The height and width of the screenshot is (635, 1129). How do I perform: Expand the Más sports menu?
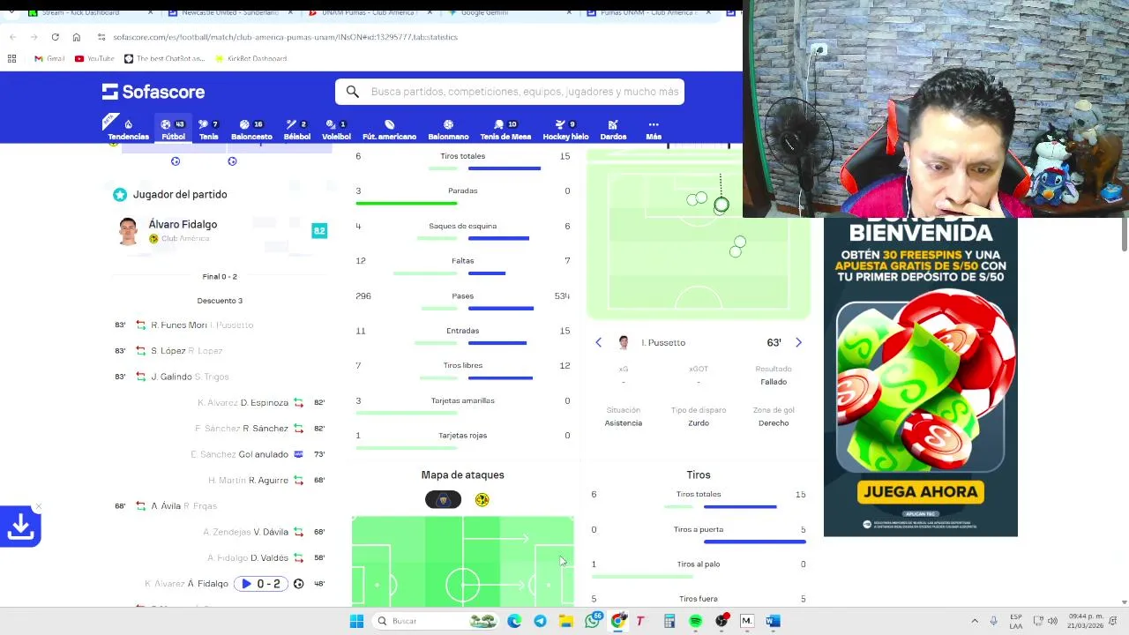click(654, 130)
